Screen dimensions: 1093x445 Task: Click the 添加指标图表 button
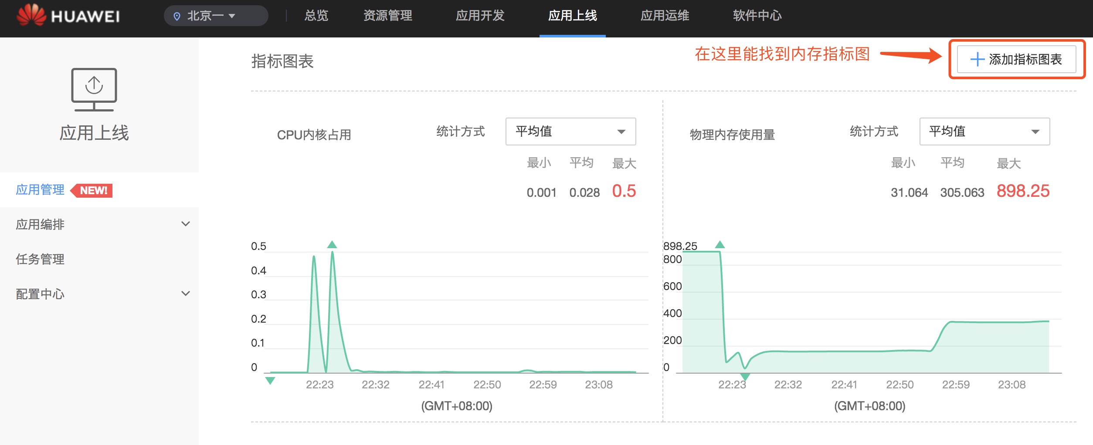tap(1016, 59)
